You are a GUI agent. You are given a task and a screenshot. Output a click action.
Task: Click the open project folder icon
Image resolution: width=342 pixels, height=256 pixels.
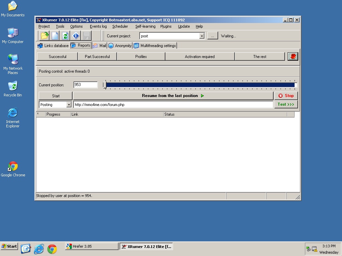(44, 36)
